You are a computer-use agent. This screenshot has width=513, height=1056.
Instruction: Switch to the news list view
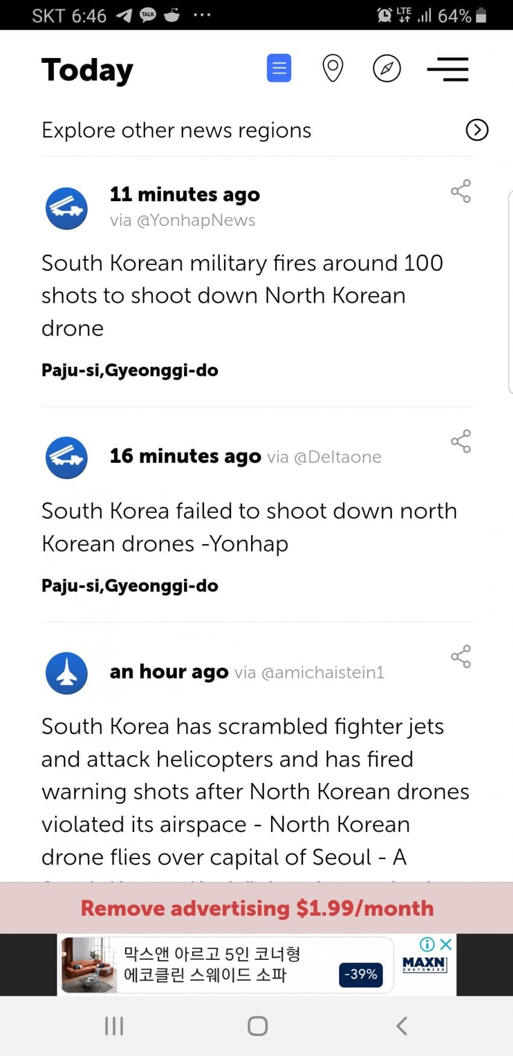[279, 68]
